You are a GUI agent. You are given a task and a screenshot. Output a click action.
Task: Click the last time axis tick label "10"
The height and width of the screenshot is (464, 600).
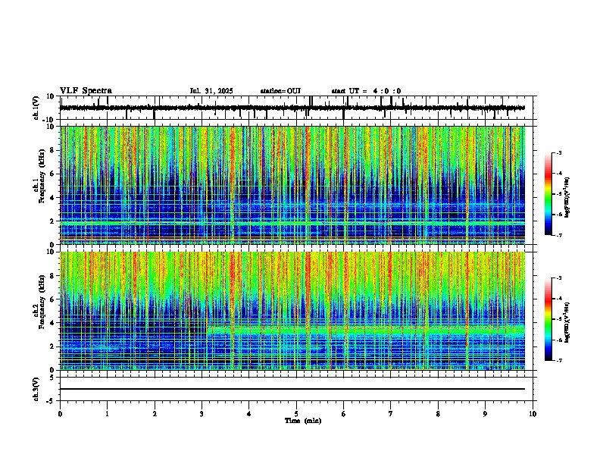pos(533,414)
